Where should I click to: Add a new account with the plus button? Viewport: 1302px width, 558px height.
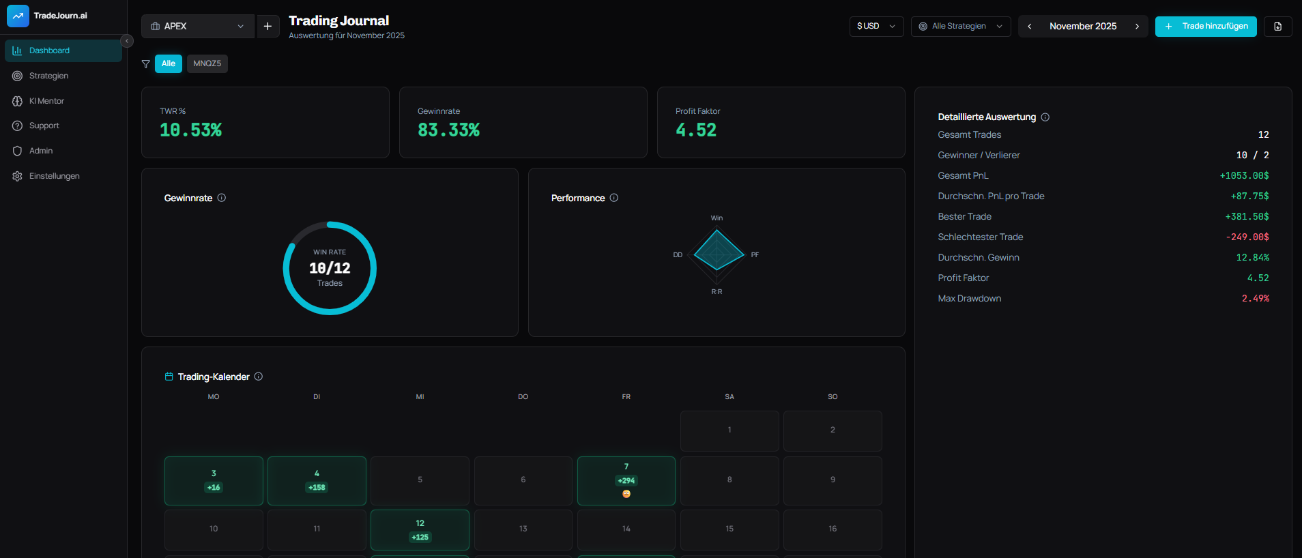[x=267, y=26]
